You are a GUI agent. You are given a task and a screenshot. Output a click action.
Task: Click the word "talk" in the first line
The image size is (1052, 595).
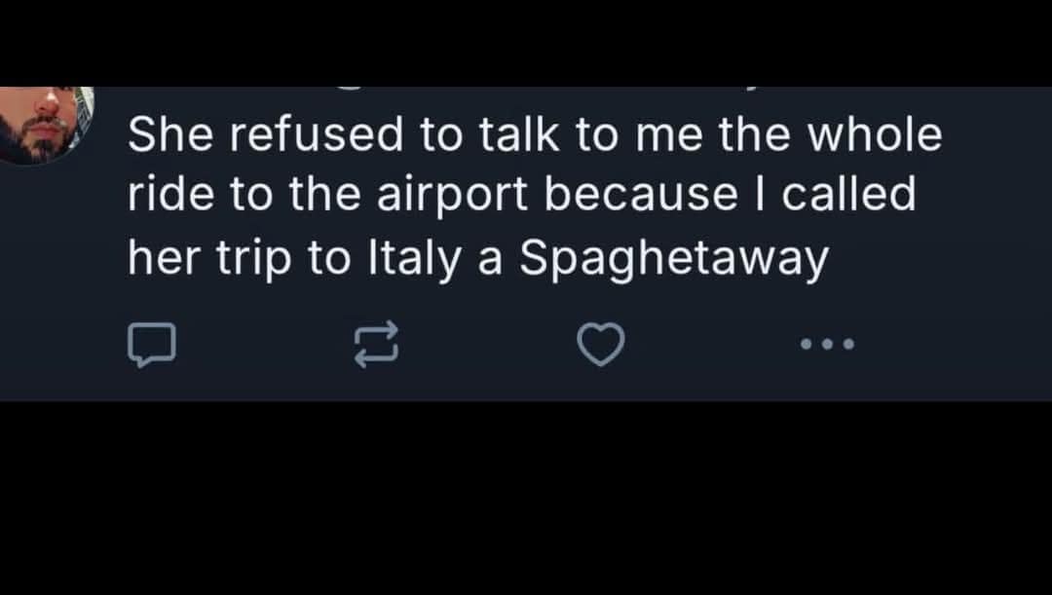click(519, 135)
